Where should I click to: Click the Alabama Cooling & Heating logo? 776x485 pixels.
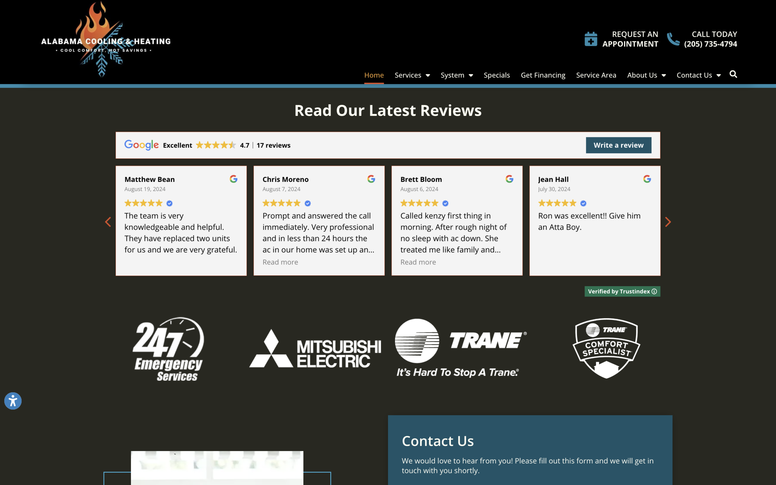[106, 40]
